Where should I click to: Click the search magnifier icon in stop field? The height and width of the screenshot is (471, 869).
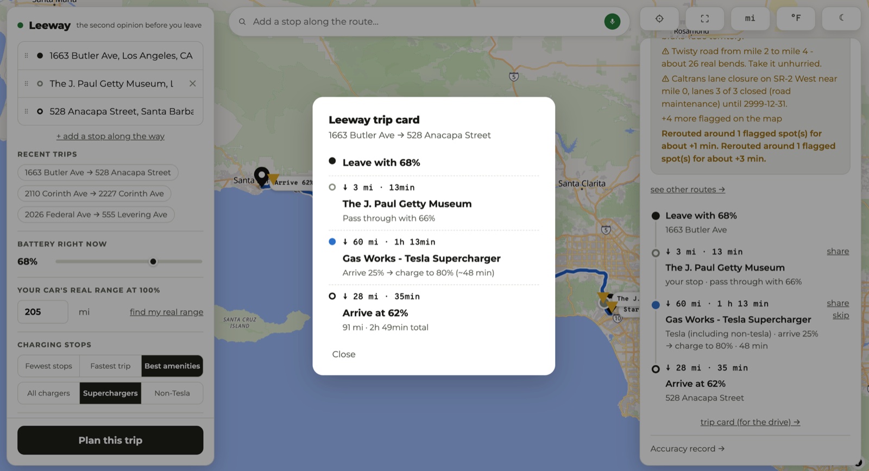(242, 22)
